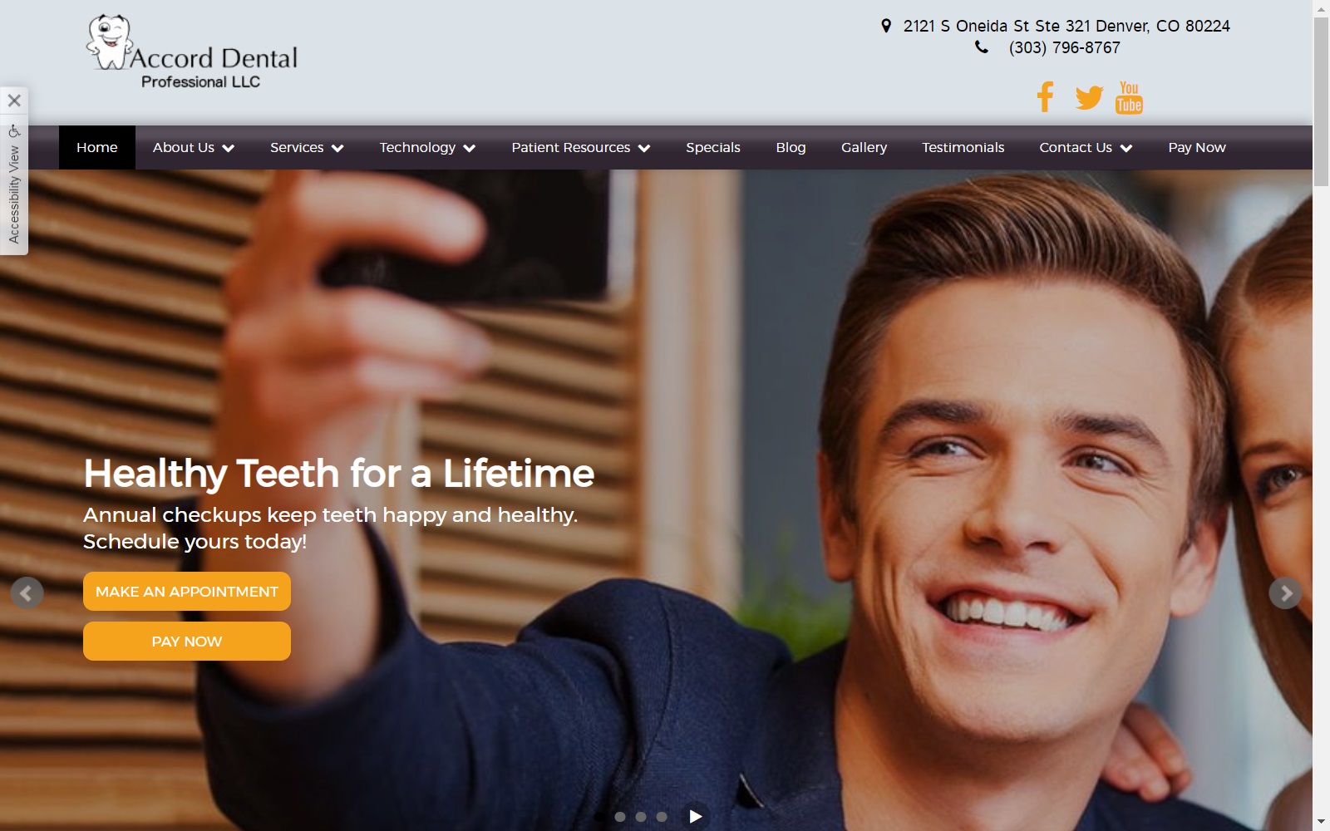The height and width of the screenshot is (831, 1330).
Task: Click the wheelchair accessibility icon
Action: 14,131
